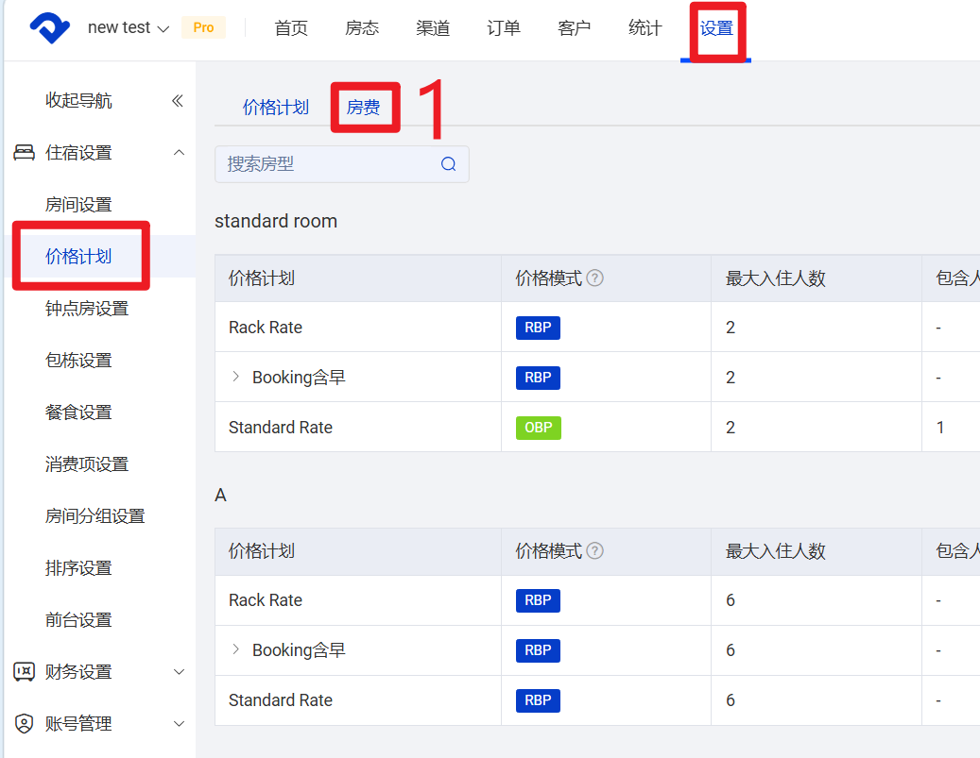Select 价格计划 in sidebar

point(78,256)
